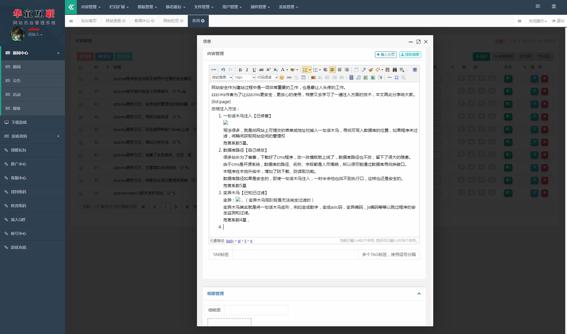Open 公告 in the sidebar

(x=33, y=81)
